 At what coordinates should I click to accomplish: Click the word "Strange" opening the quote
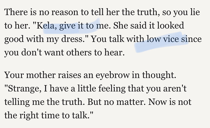(23, 89)
